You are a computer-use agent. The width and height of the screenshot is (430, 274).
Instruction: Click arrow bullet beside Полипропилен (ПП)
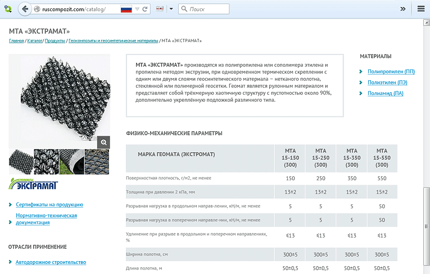point(361,71)
